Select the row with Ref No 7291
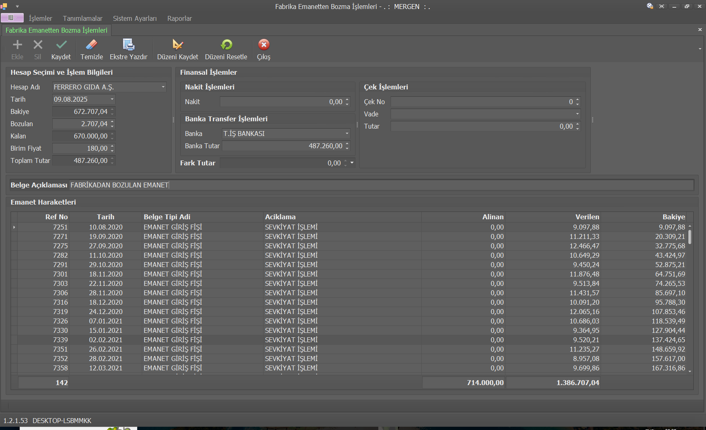 [x=60, y=265]
